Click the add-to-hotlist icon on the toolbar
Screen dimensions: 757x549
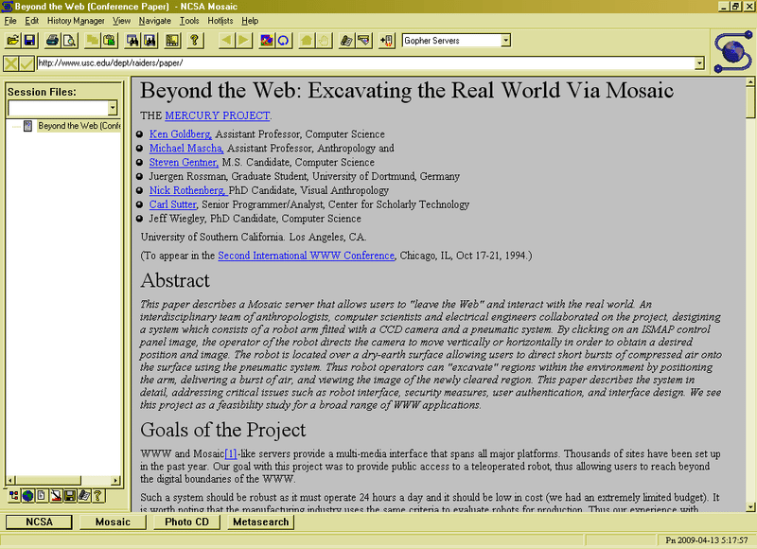[388, 41]
